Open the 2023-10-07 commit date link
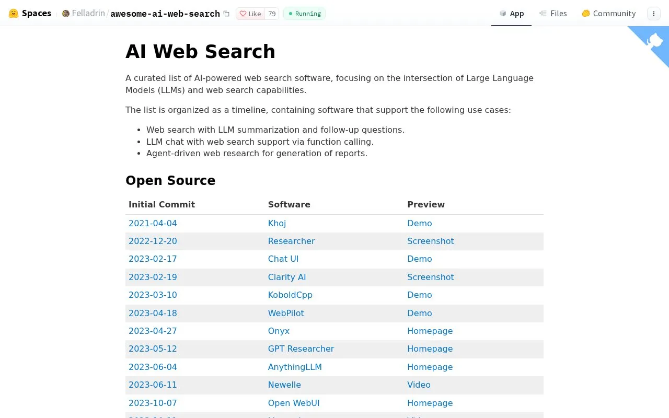 (153, 403)
